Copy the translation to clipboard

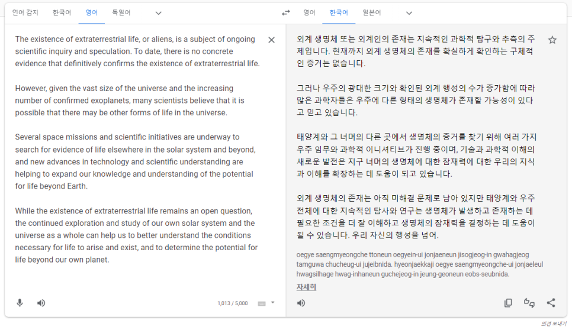pyautogui.click(x=508, y=303)
